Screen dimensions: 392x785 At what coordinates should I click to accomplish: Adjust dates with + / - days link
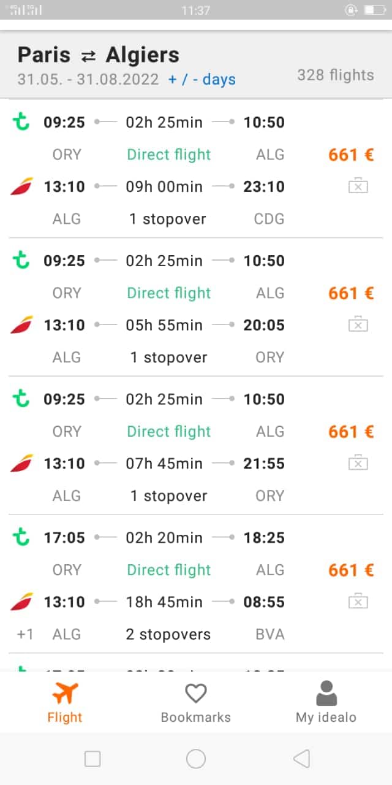tap(202, 80)
